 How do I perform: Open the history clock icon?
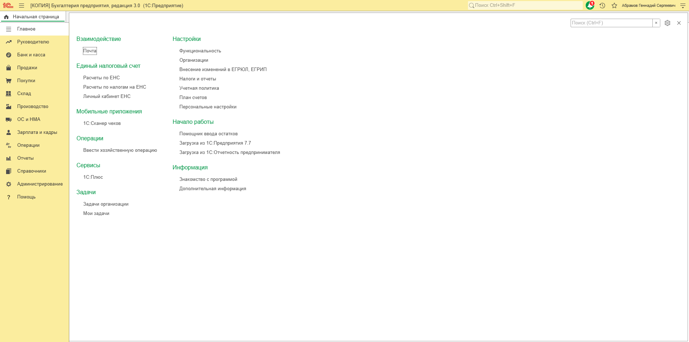pos(602,5)
